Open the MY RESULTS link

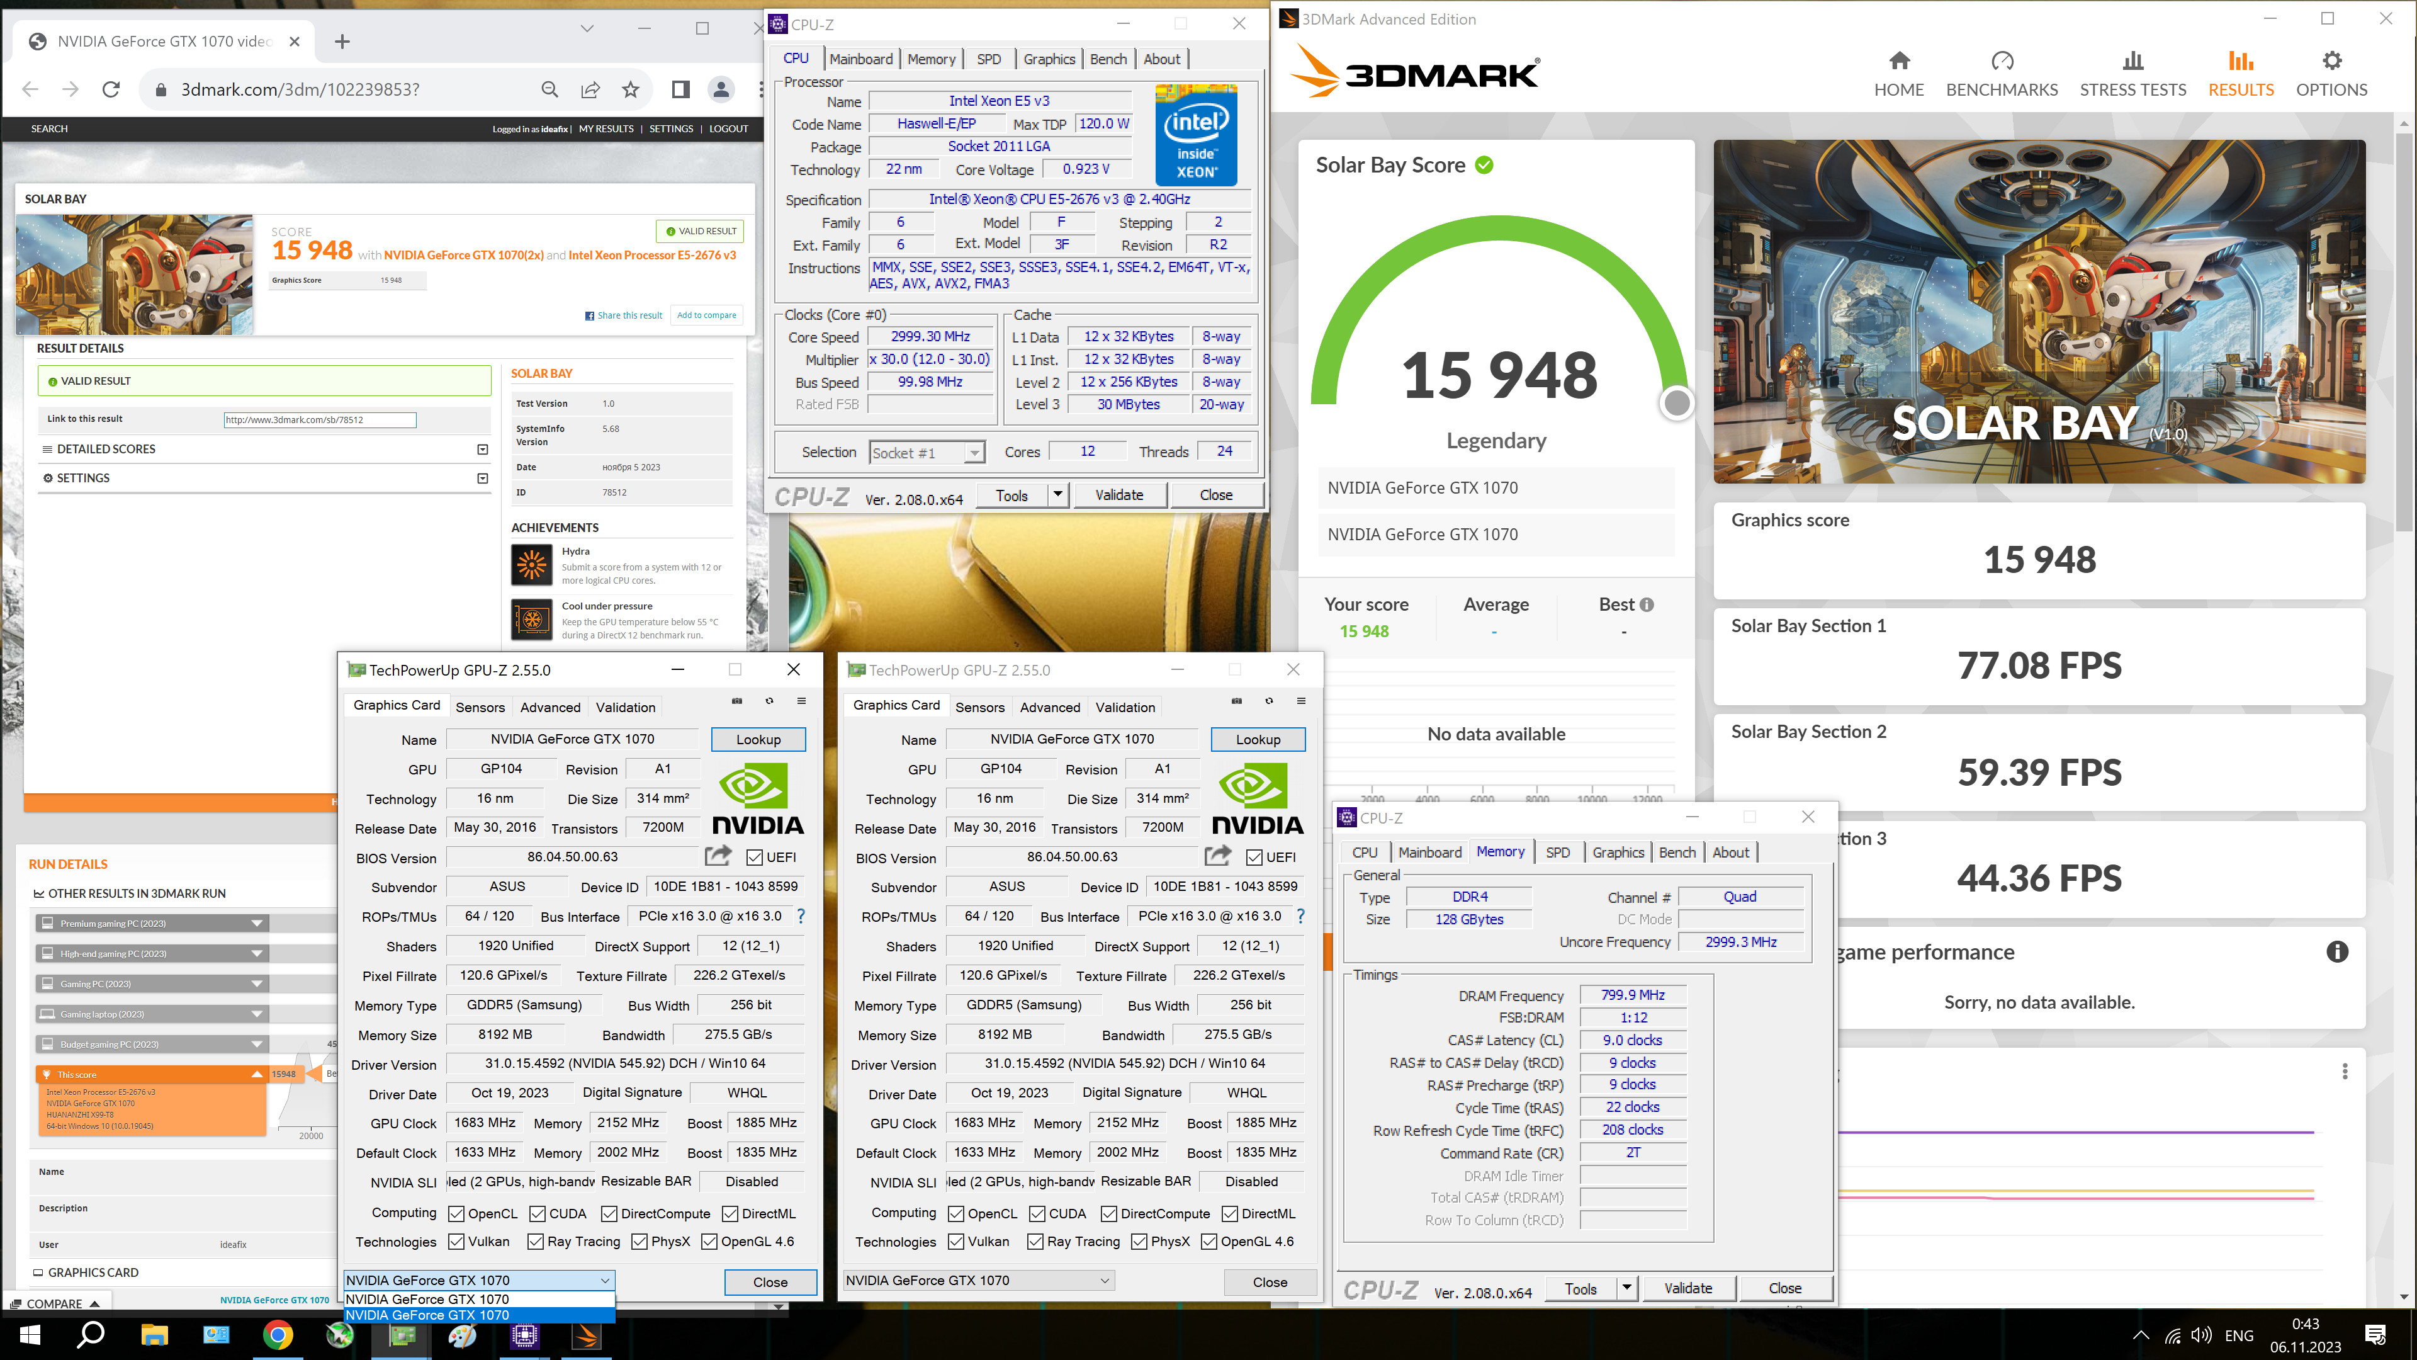606,128
